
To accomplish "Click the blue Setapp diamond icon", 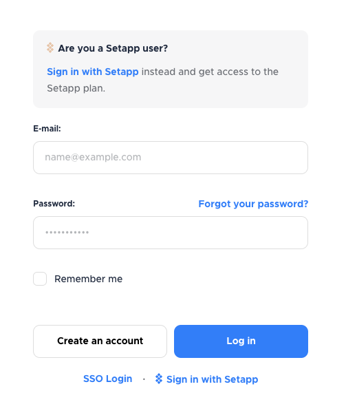I will click(x=159, y=379).
